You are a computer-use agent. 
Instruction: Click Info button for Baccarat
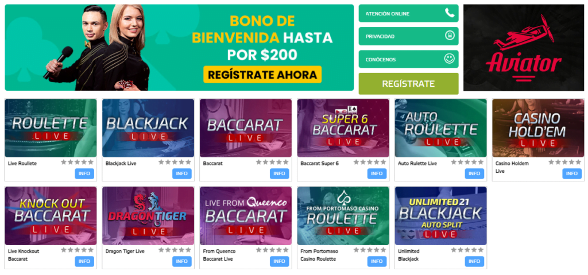(280, 173)
